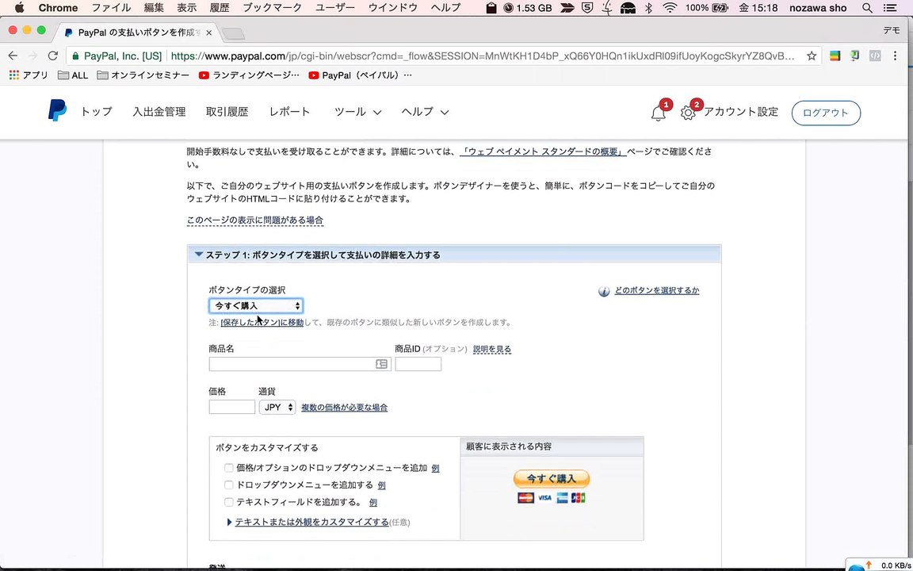Open the Notification Center list icon
This screenshot has height=571, width=913.
(x=890, y=8)
